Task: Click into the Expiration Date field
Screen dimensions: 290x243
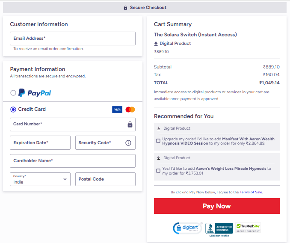Action: (x=40, y=143)
